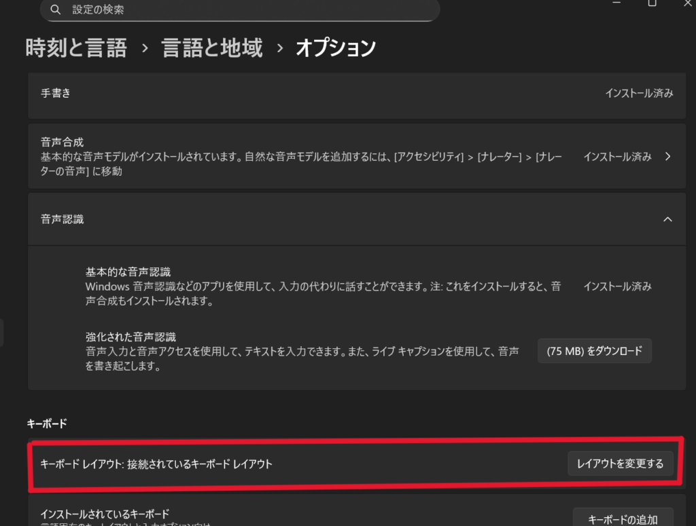Download the 75 MB enhanced speech recognition pack
The height and width of the screenshot is (526, 696).
coord(594,351)
